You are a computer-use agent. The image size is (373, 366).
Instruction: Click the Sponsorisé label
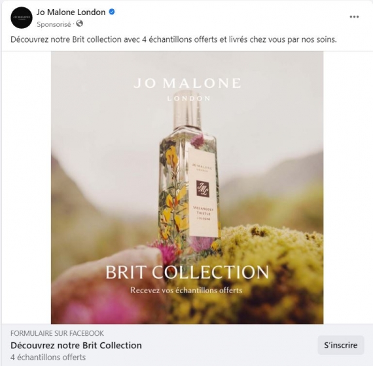pyautogui.click(x=54, y=24)
